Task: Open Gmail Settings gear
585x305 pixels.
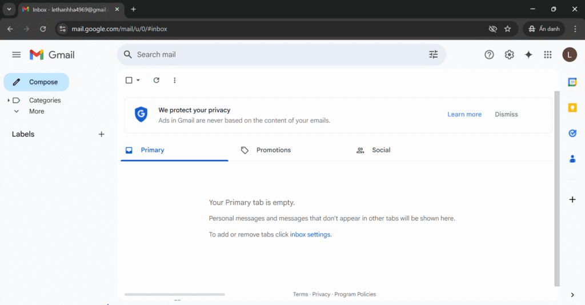Action: [x=509, y=55]
